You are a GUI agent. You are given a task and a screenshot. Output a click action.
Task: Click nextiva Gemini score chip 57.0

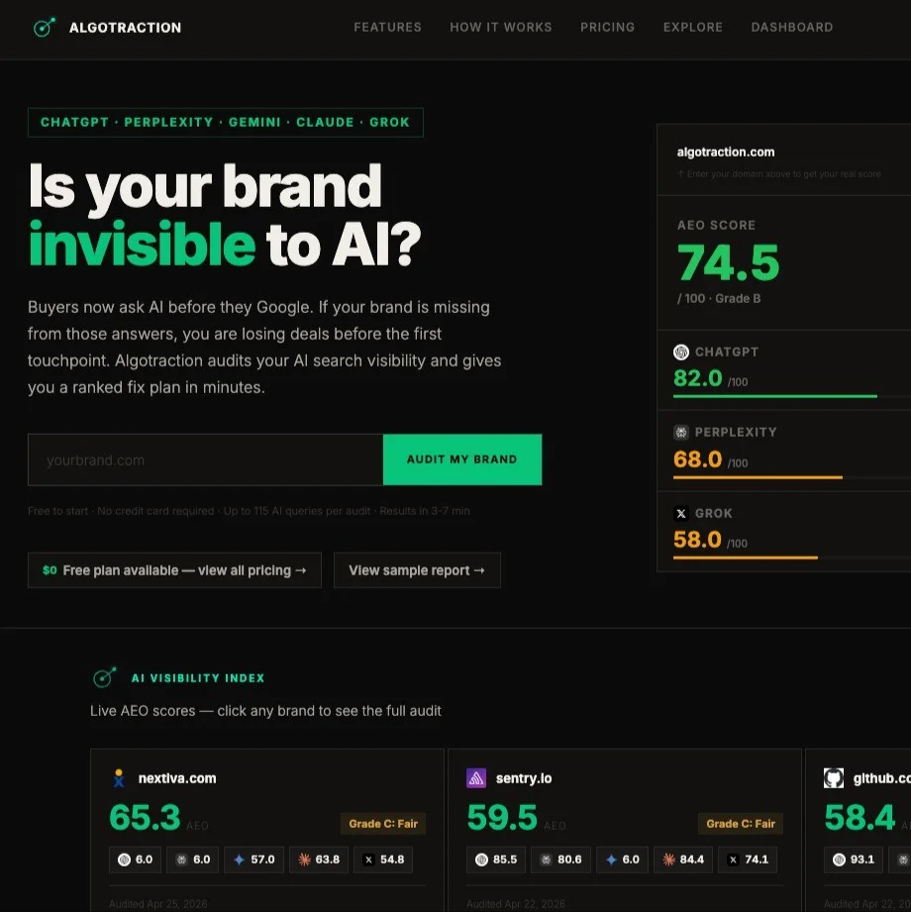[x=253, y=860]
